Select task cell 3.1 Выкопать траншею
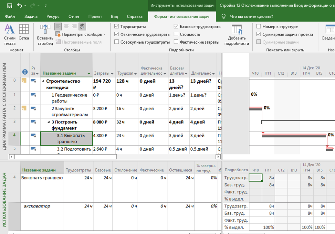 coord(66,139)
